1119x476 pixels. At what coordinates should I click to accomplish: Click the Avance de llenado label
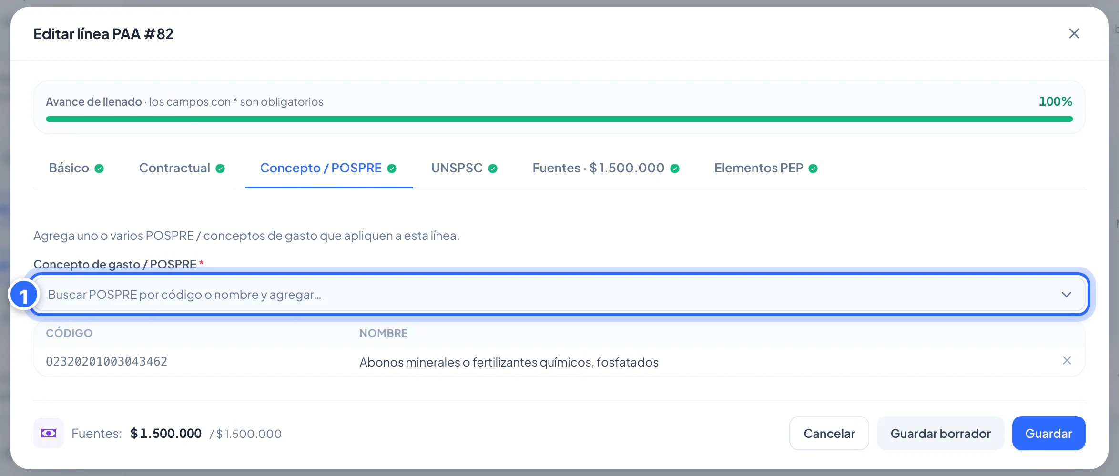click(x=94, y=102)
